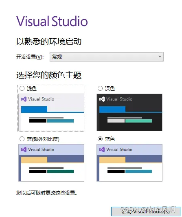182x217 pixels.
Task: Click the large Visual Studio title
Action: pyautogui.click(x=52, y=21)
